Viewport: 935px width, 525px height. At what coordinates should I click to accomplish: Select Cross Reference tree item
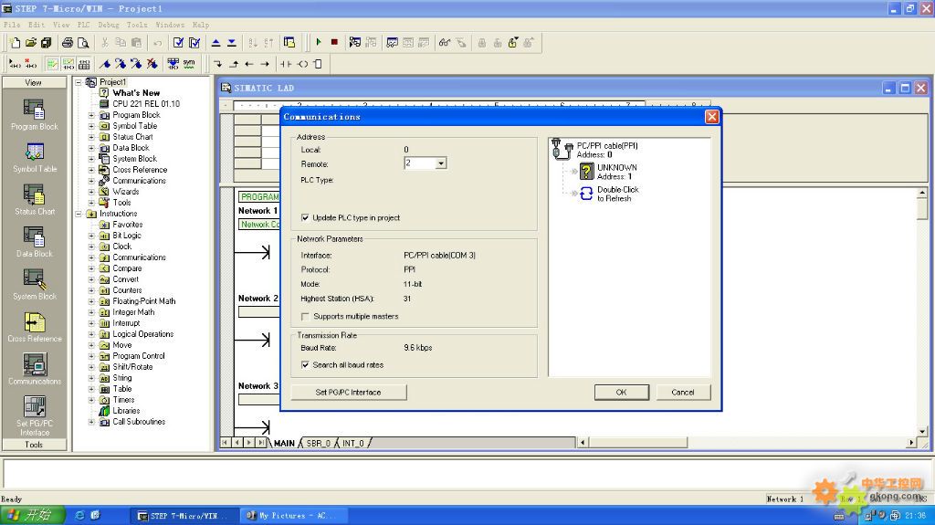coord(140,170)
